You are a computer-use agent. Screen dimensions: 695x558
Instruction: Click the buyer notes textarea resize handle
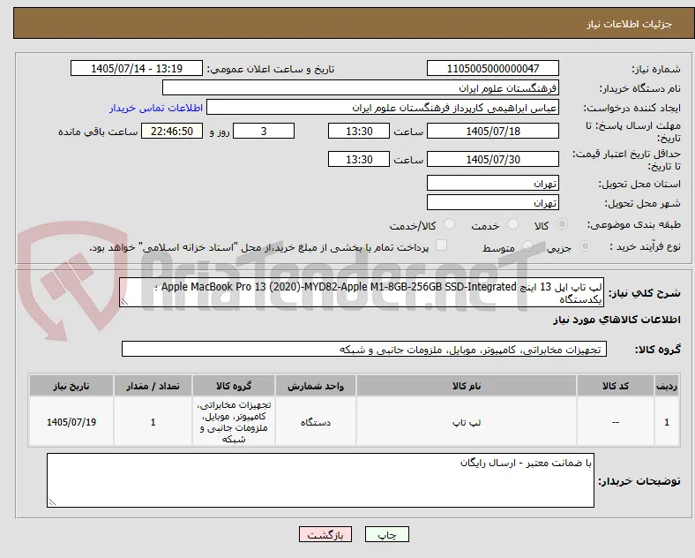click(x=52, y=502)
